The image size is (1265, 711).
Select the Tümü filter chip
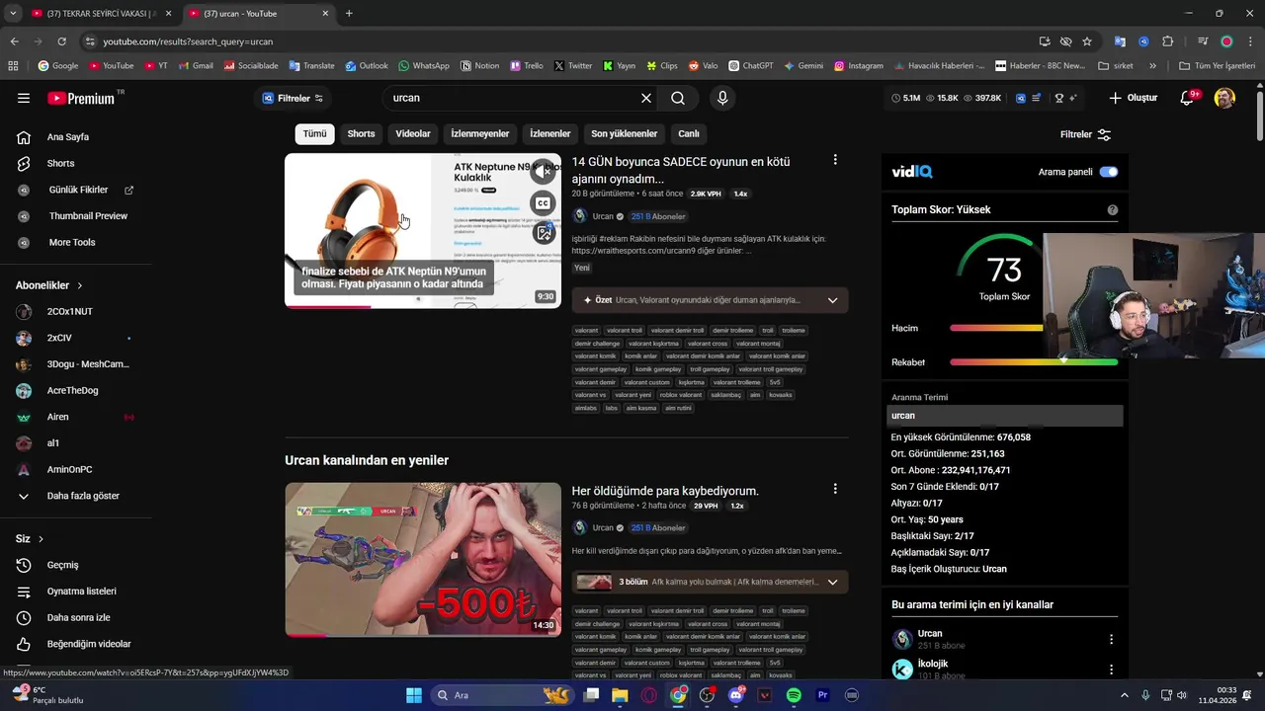[314, 133]
